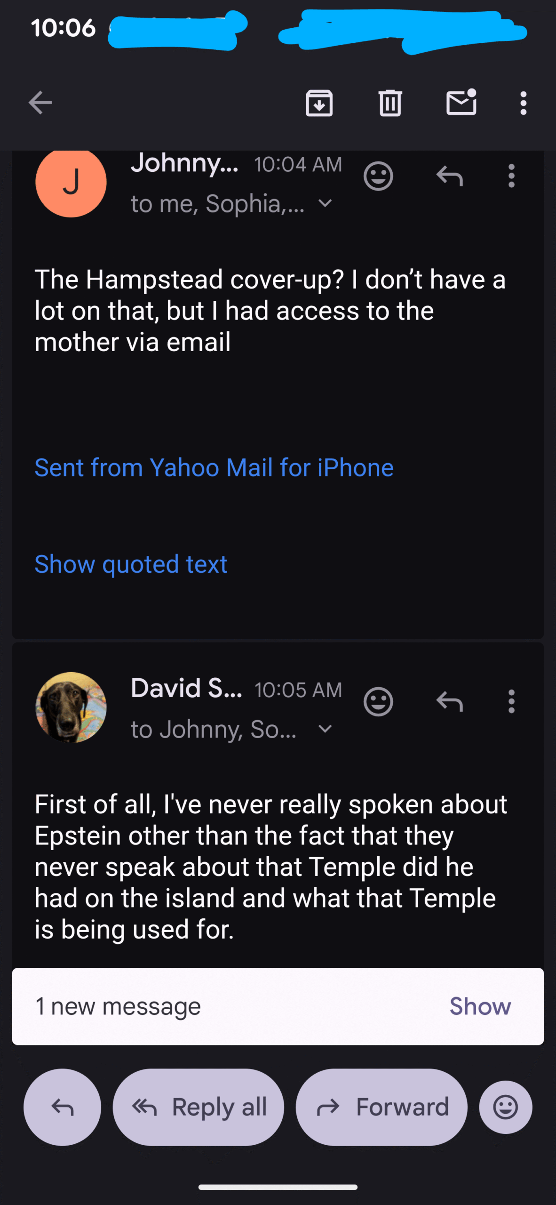This screenshot has width=556, height=1205.
Task: Mark the conversation as unread
Action: coord(461,103)
